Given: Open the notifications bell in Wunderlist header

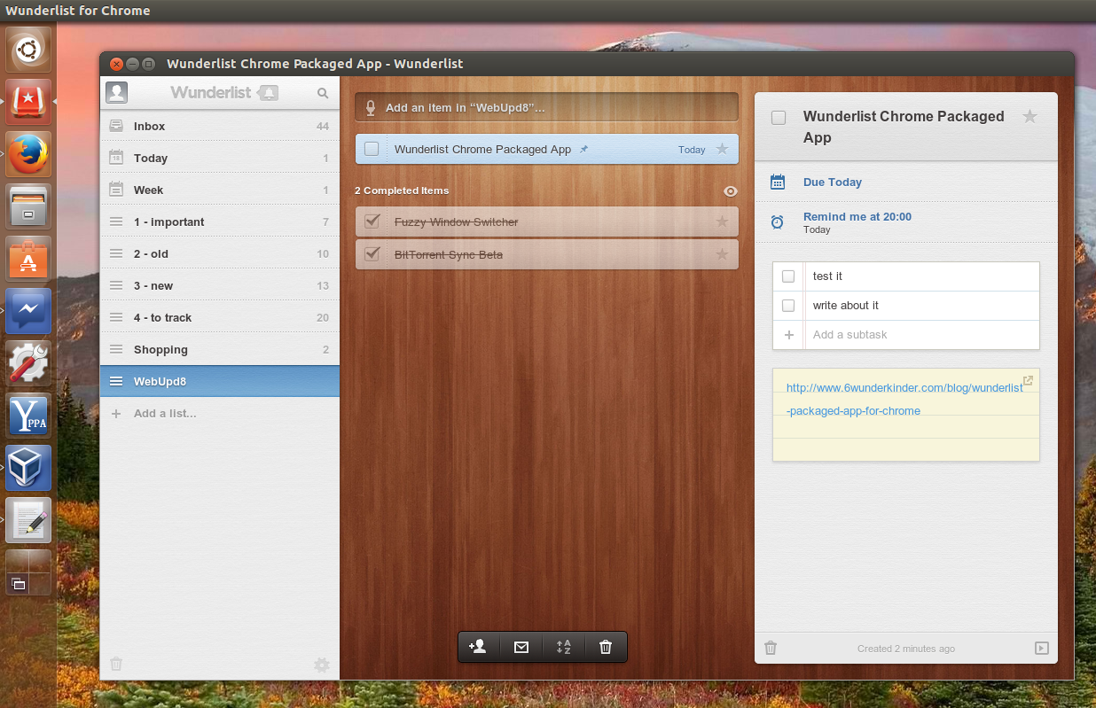Looking at the screenshot, I should tap(270, 92).
